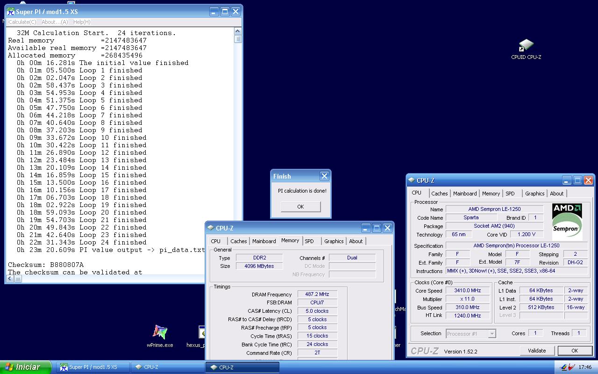
Task: Click the Bank Cycle Time value 24 clocks
Action: click(317, 345)
